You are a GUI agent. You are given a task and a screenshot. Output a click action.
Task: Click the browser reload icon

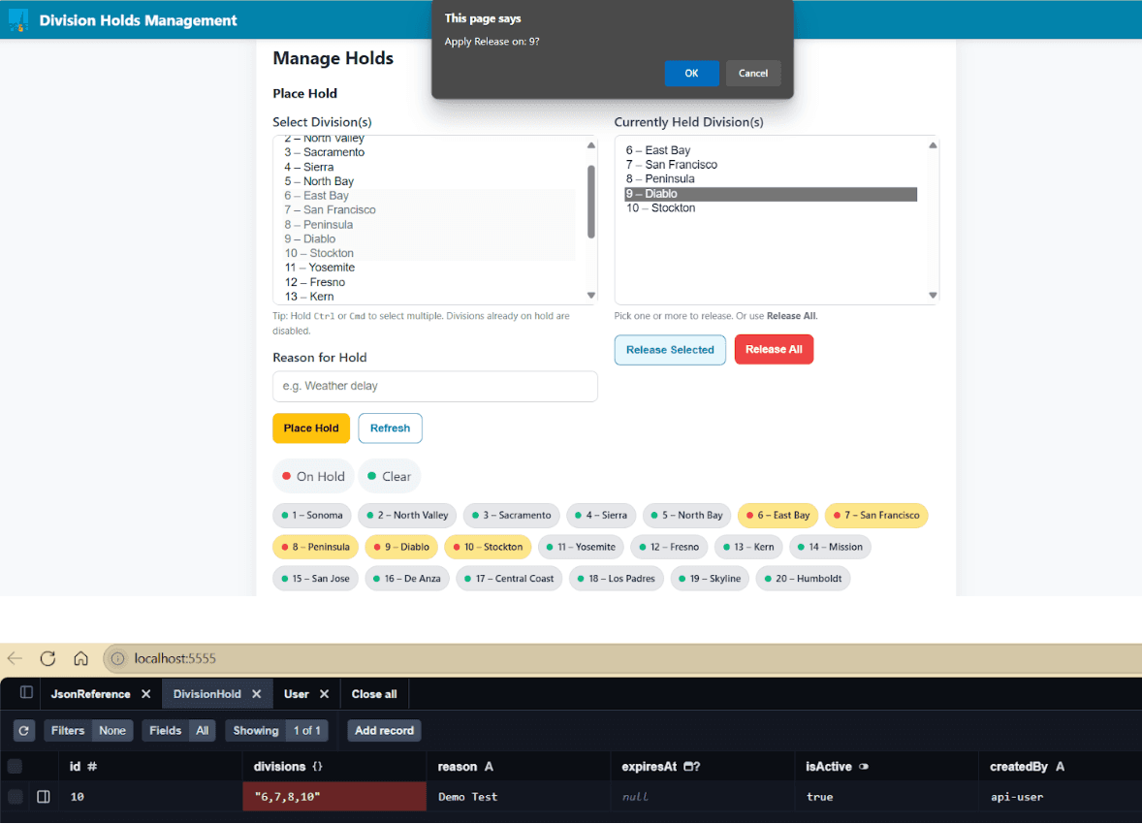pyautogui.click(x=48, y=658)
